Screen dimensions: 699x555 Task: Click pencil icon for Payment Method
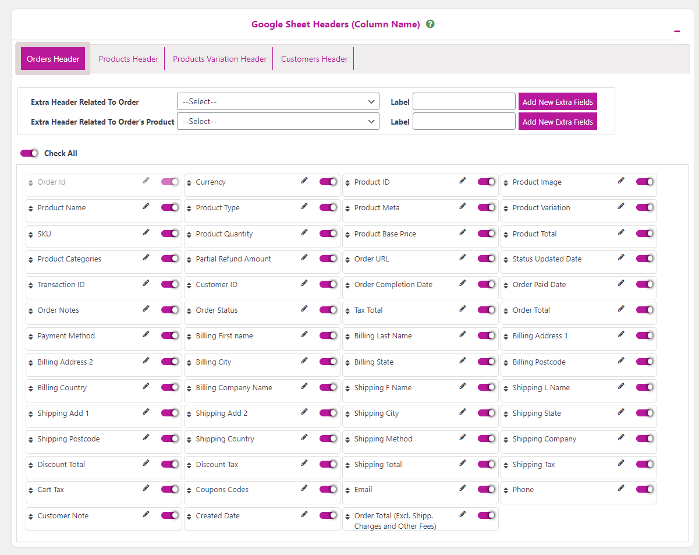click(146, 335)
